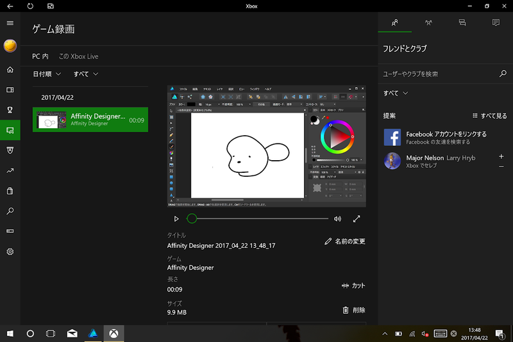Screen dimensions: 513x342
Task: Switch to Affinity Designer in taskbar
Action: 93,334
